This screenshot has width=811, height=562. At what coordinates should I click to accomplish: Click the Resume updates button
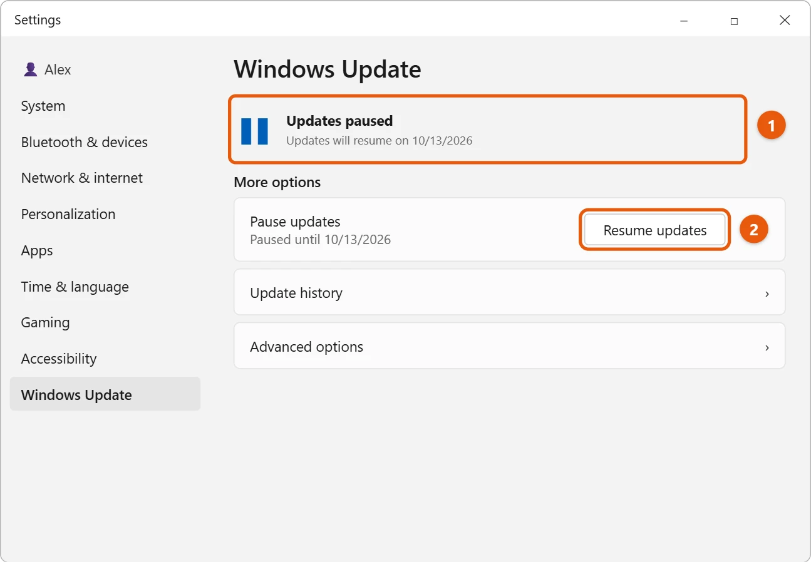[654, 230]
